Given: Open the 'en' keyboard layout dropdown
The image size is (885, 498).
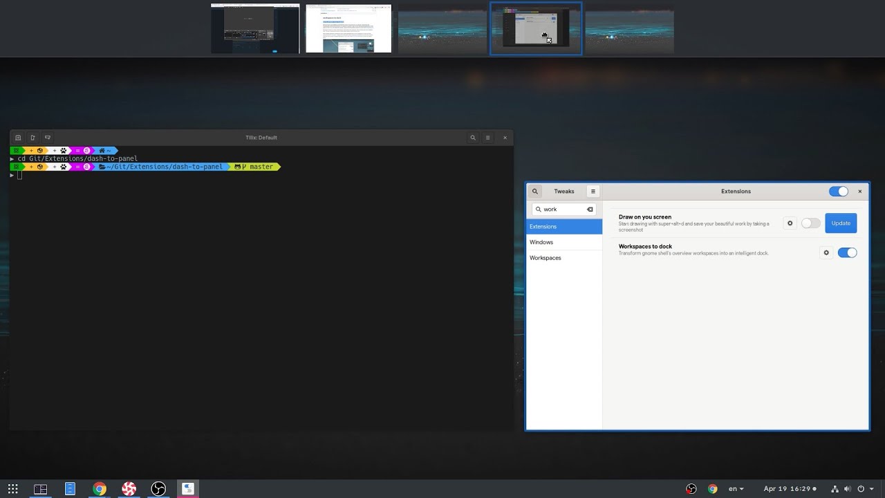Looking at the screenshot, I should (736, 489).
